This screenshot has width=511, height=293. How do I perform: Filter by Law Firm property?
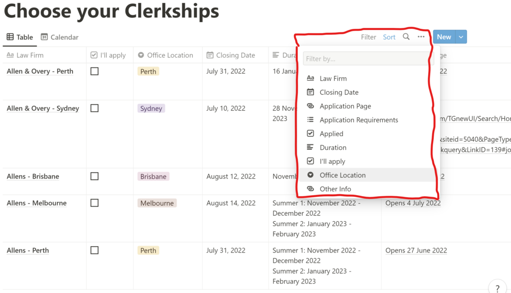pyautogui.click(x=366, y=78)
